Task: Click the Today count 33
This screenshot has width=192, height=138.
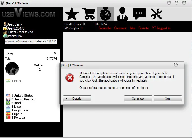Action: [56, 53]
